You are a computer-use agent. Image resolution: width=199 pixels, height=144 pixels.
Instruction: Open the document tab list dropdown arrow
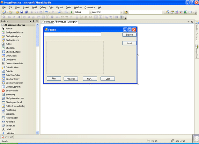pyautogui.click(x=188, y=22)
